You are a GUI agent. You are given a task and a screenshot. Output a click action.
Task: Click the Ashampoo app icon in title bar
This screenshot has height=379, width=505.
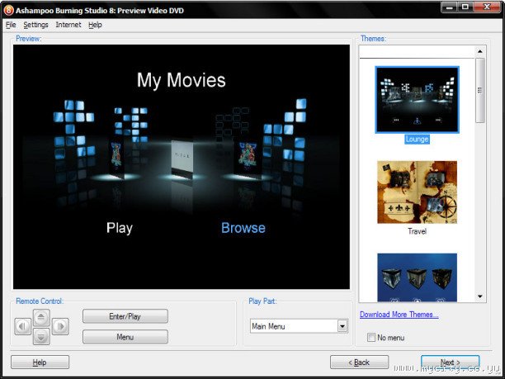pos(8,9)
